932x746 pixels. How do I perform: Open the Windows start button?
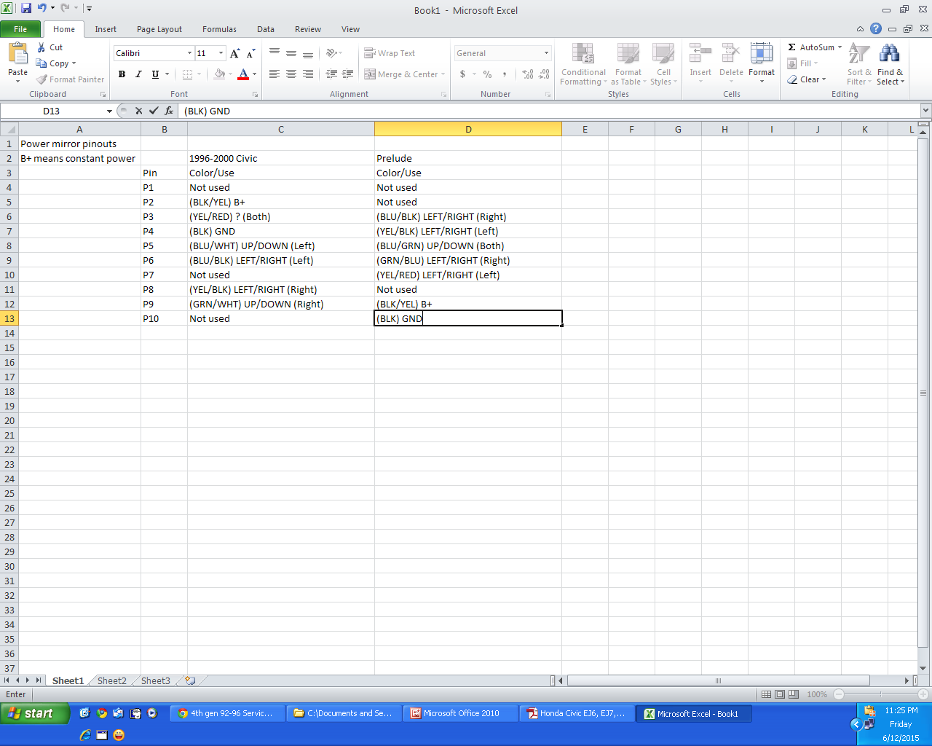coord(34,713)
